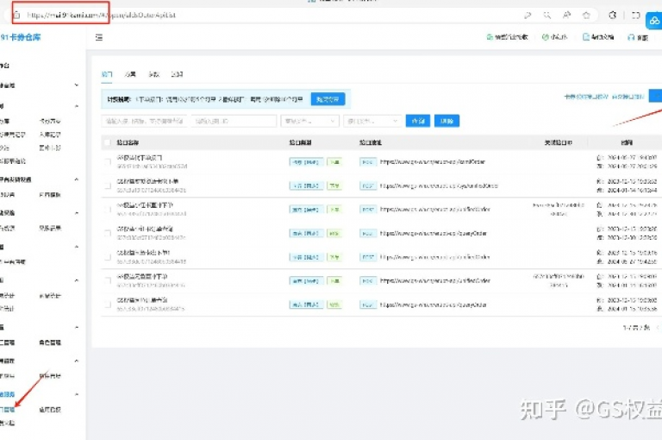Image resolution: width=662 pixels, height=440 pixels.
Task: Expand the only collapsed sidebar section chevron
Action: tap(77, 85)
